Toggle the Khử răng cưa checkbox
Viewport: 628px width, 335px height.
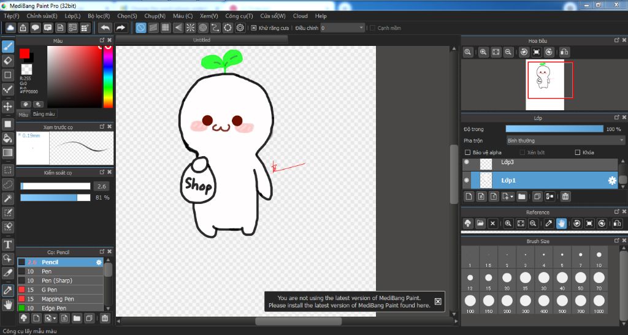(253, 28)
